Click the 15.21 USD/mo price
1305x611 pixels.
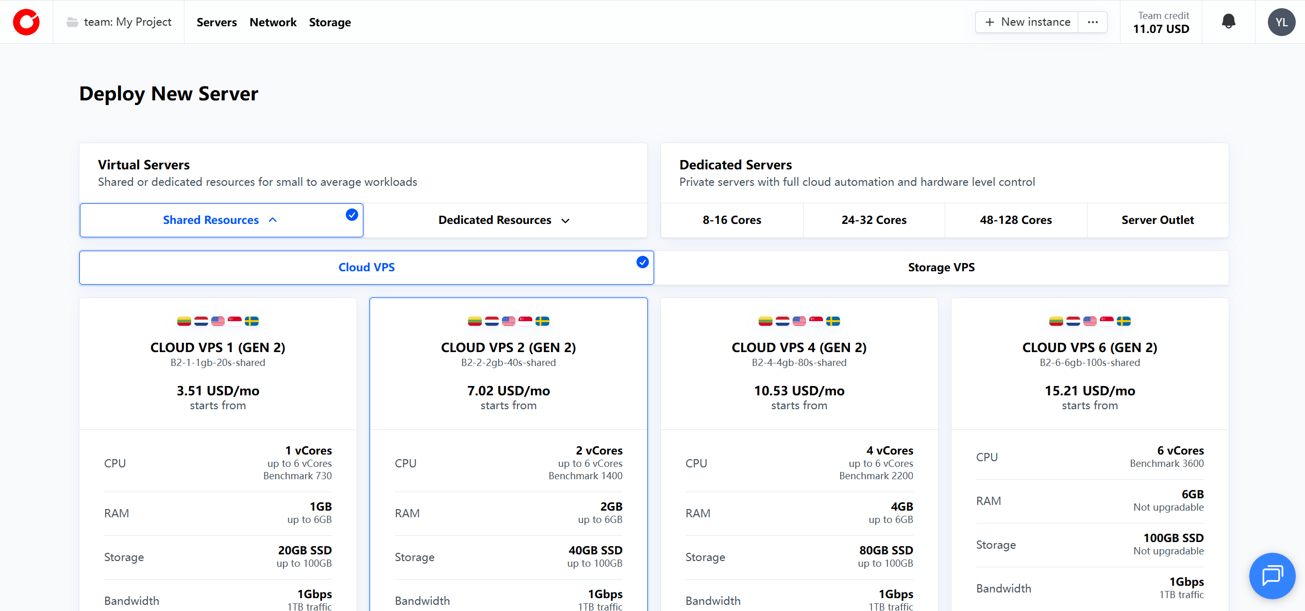pyautogui.click(x=1090, y=391)
